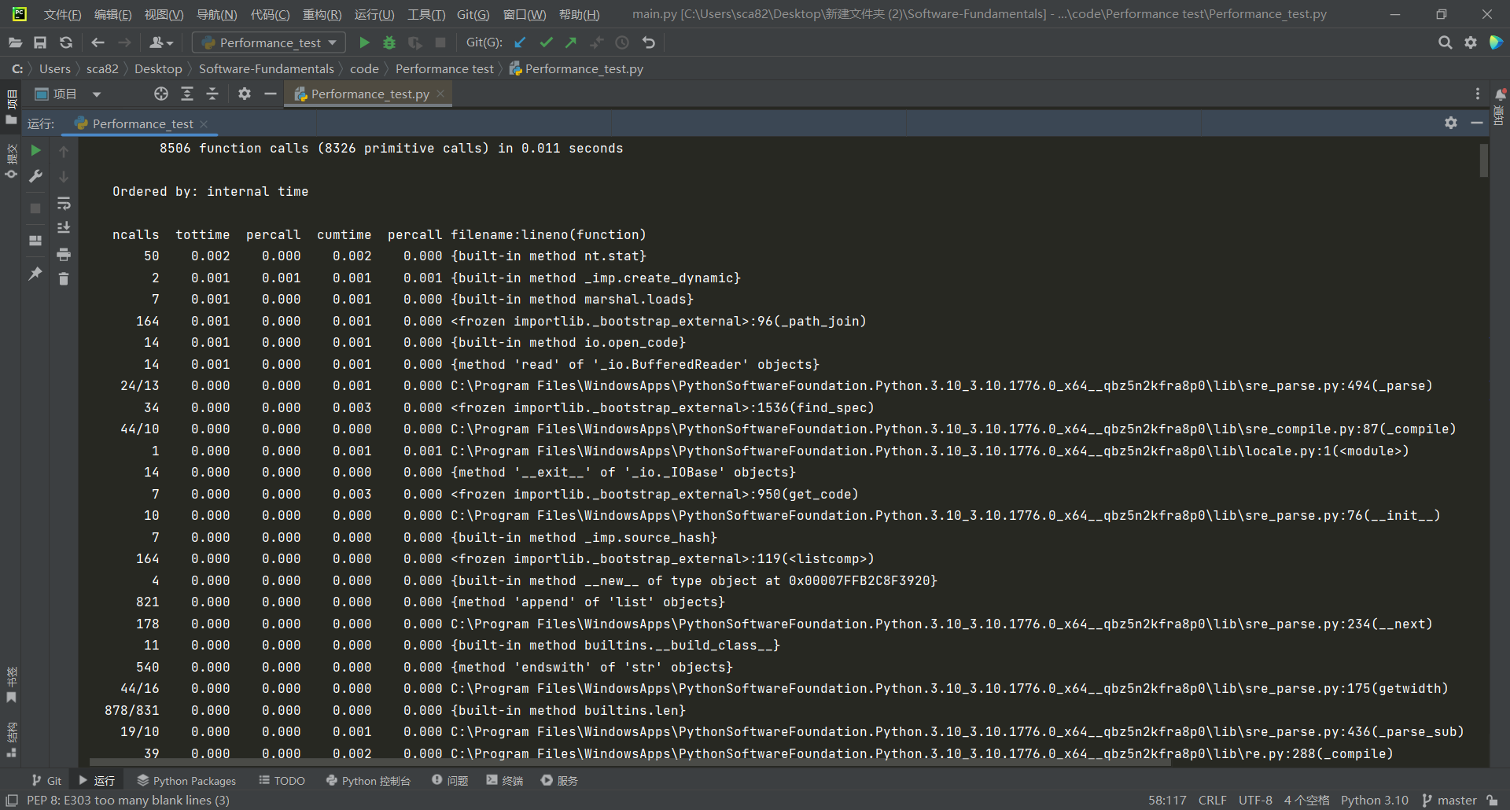The width and height of the screenshot is (1510, 810).
Task: Commit changes with the green checkmark
Action: pos(546,42)
